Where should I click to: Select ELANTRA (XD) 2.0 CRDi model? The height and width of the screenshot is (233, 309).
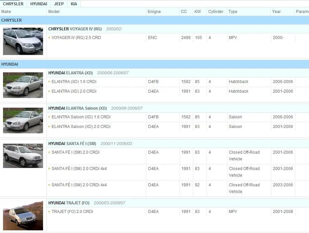[74, 91]
